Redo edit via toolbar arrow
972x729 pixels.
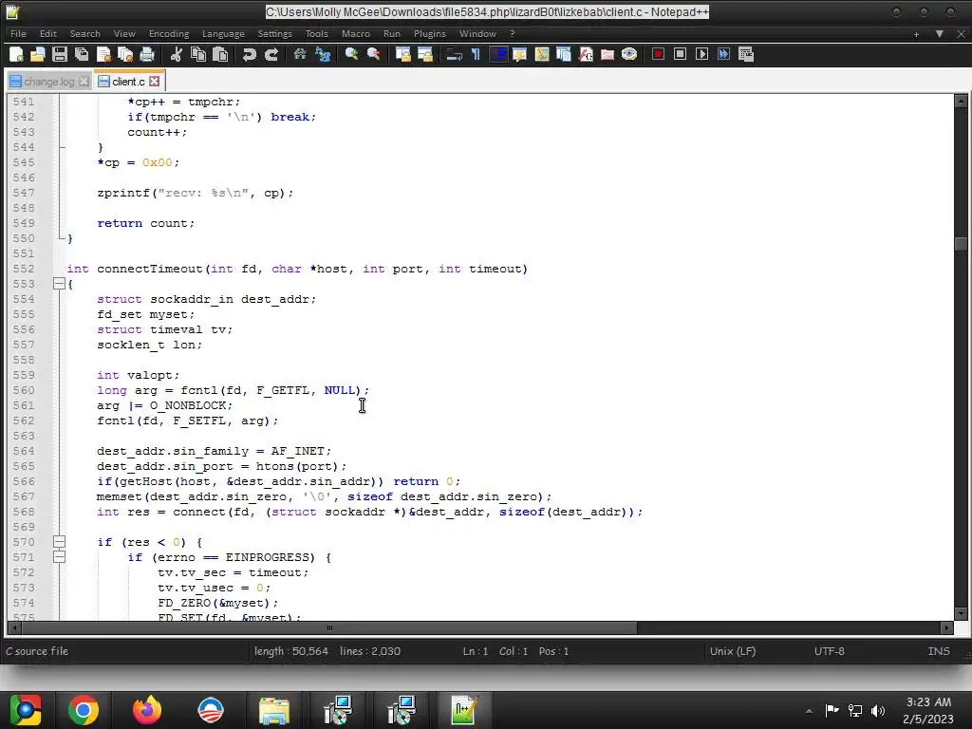coord(271,54)
